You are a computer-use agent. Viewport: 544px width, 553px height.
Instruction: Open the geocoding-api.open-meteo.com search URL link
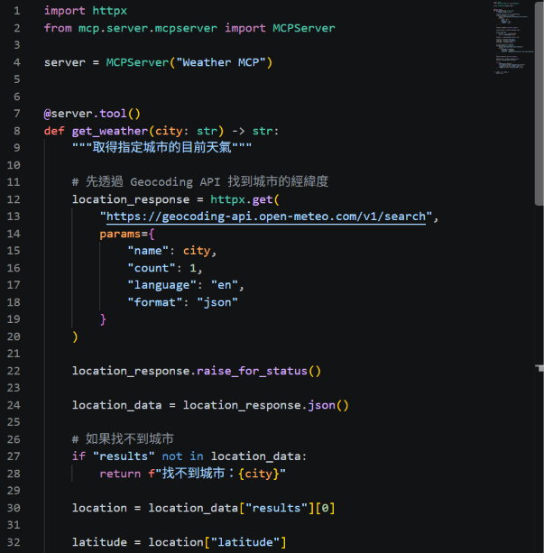point(266,217)
